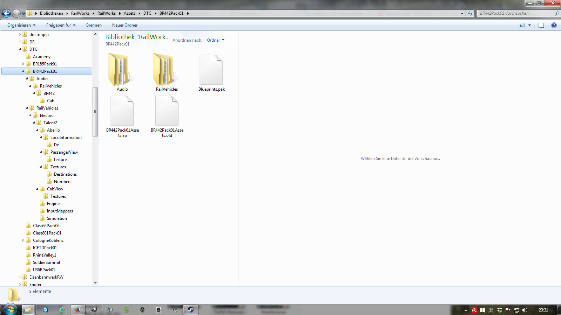Open the recent locations dropdown arrow

coord(23,14)
